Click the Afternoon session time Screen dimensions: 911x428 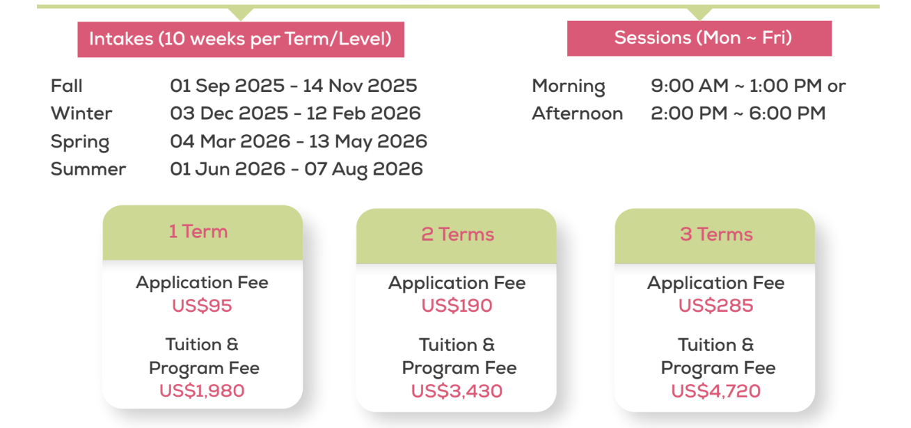(738, 113)
